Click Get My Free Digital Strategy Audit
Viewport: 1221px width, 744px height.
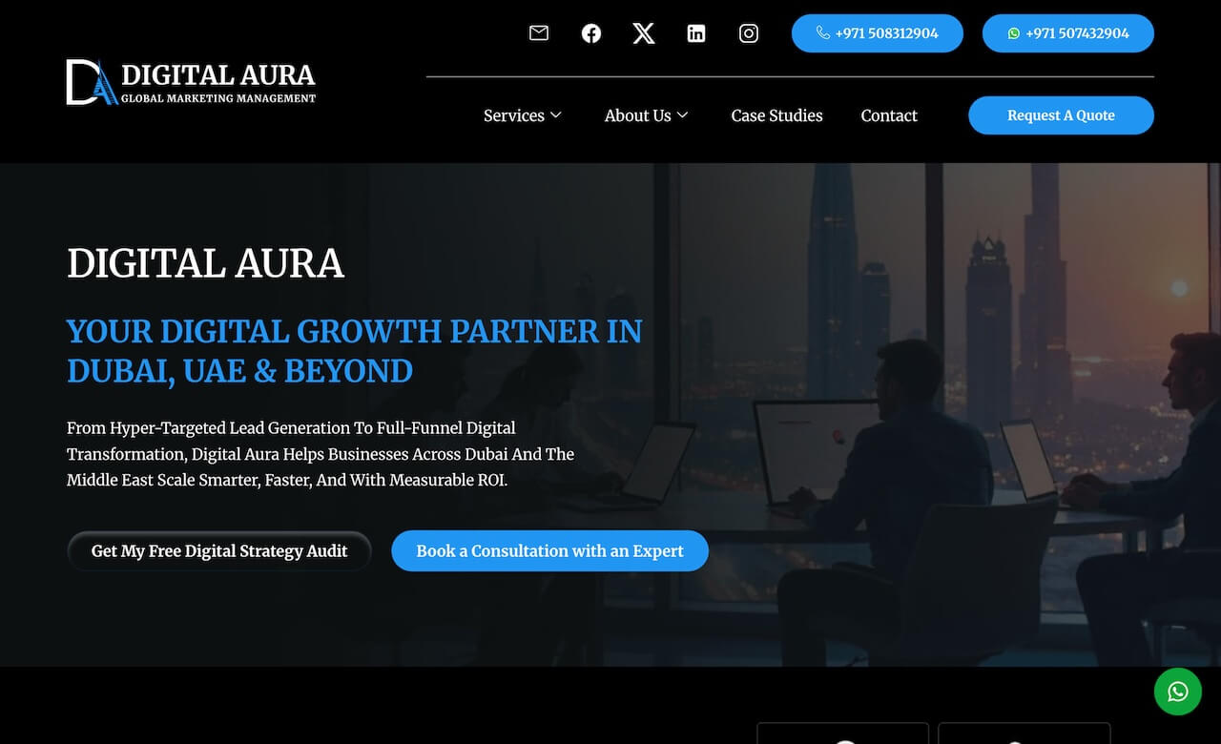(218, 550)
